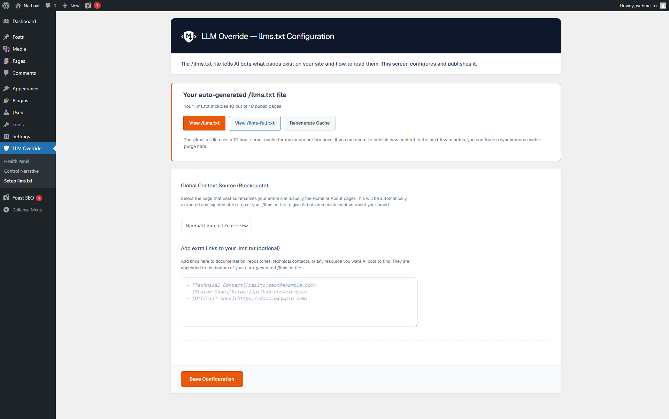Image resolution: width=669 pixels, height=419 pixels.
Task: Open the Global Context Source page selector
Action: click(216, 225)
